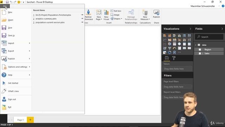Select the Area chart visualization
The image size is (225, 127).
point(169,40)
